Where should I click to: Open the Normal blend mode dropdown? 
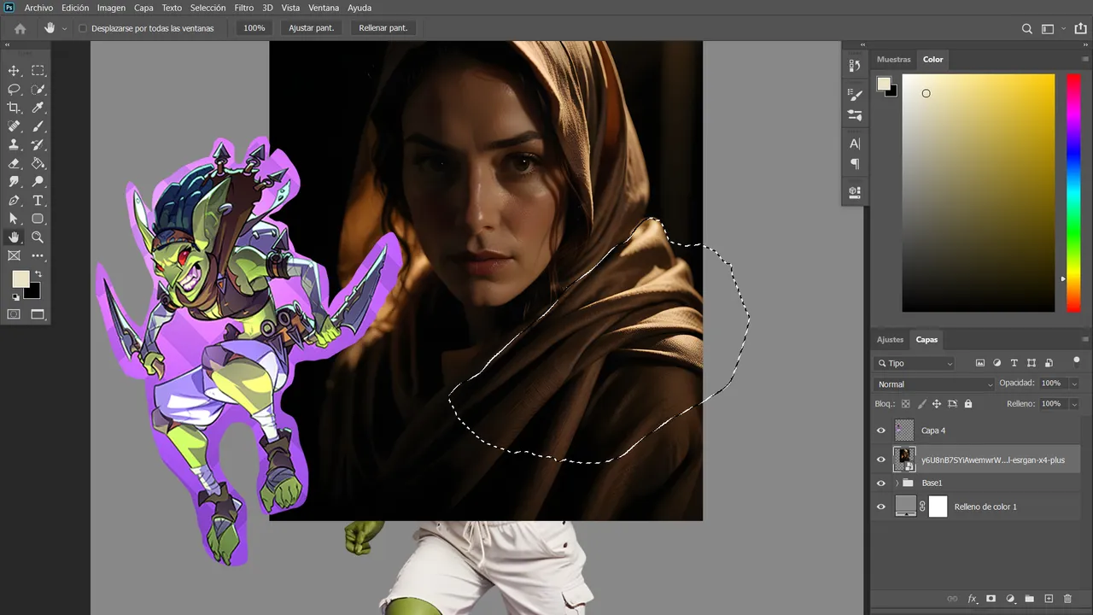(934, 384)
